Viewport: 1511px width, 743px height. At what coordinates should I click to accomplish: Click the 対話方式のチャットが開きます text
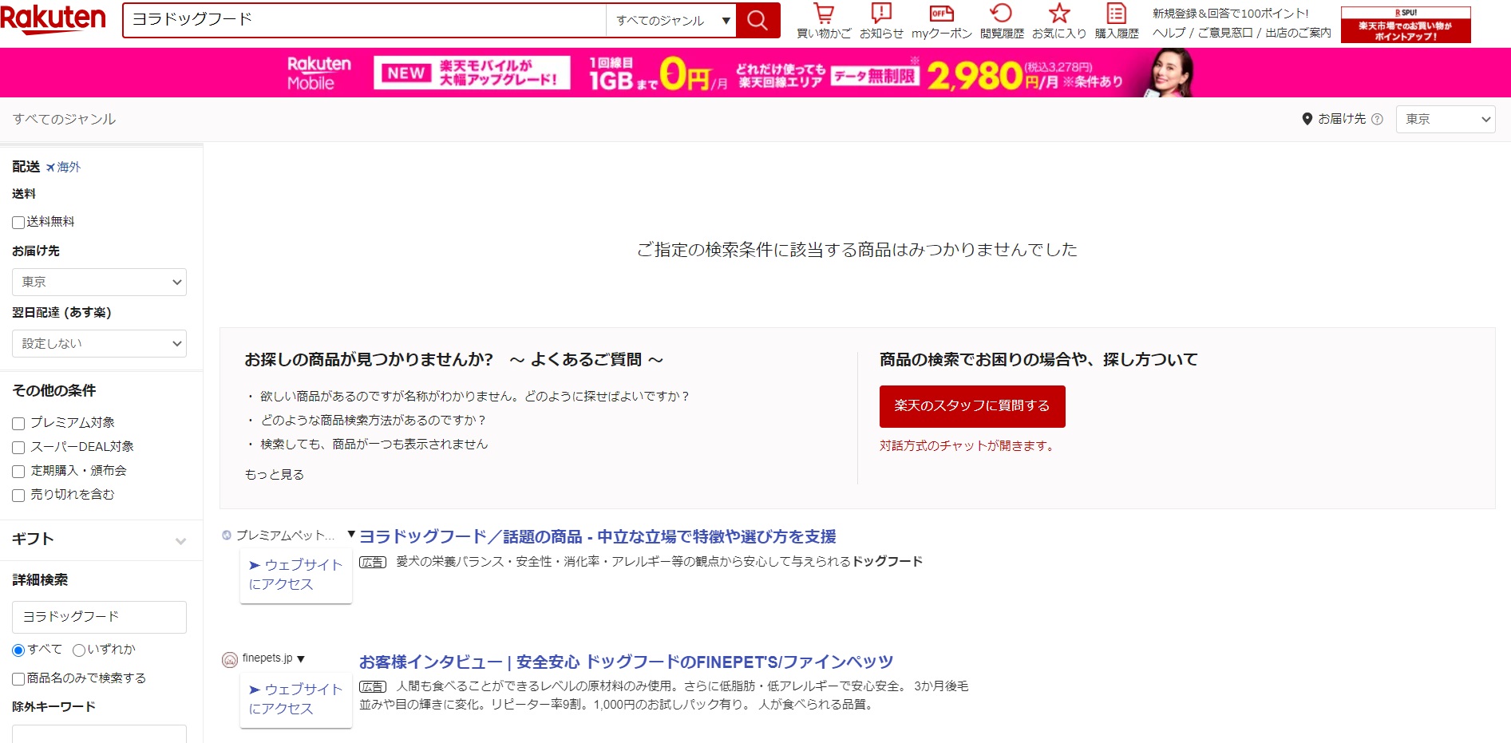[x=969, y=446]
